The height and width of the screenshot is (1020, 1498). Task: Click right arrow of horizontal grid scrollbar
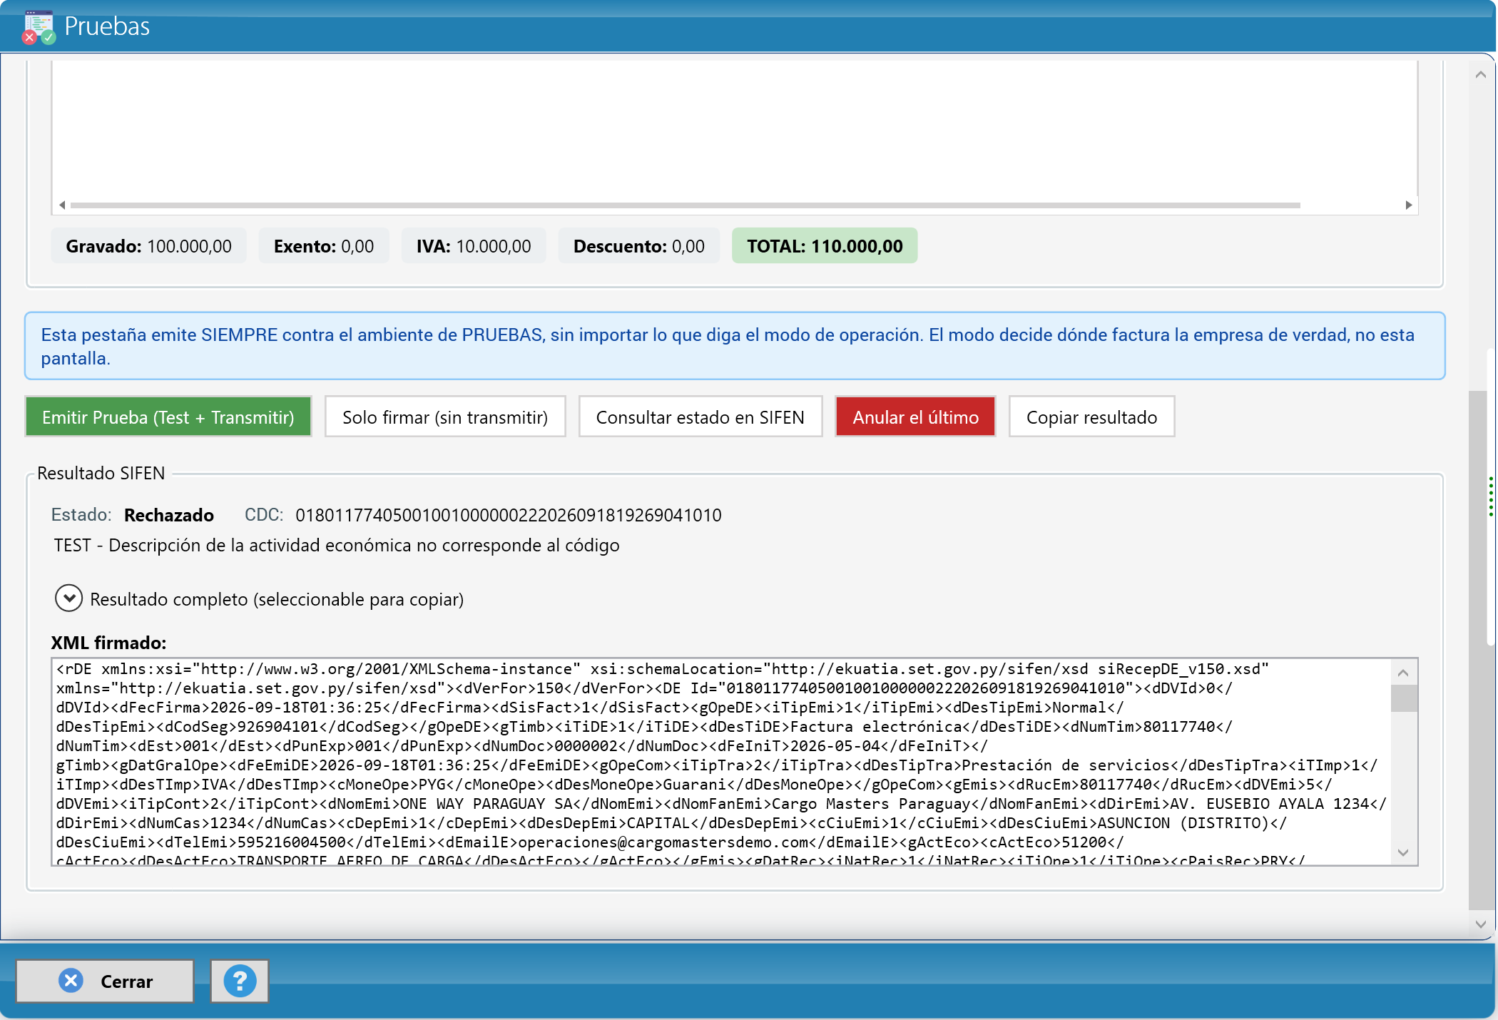1408,205
